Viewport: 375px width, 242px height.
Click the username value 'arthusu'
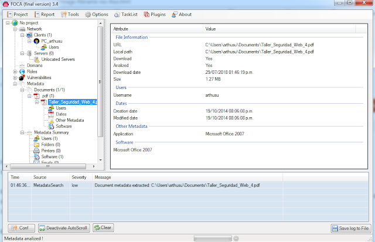pyautogui.click(x=212, y=95)
